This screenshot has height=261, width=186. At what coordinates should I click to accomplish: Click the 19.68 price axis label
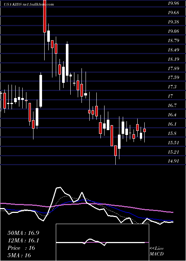click(173, 13)
